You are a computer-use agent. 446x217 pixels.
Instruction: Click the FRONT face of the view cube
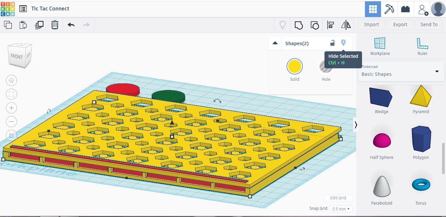coord(16,56)
